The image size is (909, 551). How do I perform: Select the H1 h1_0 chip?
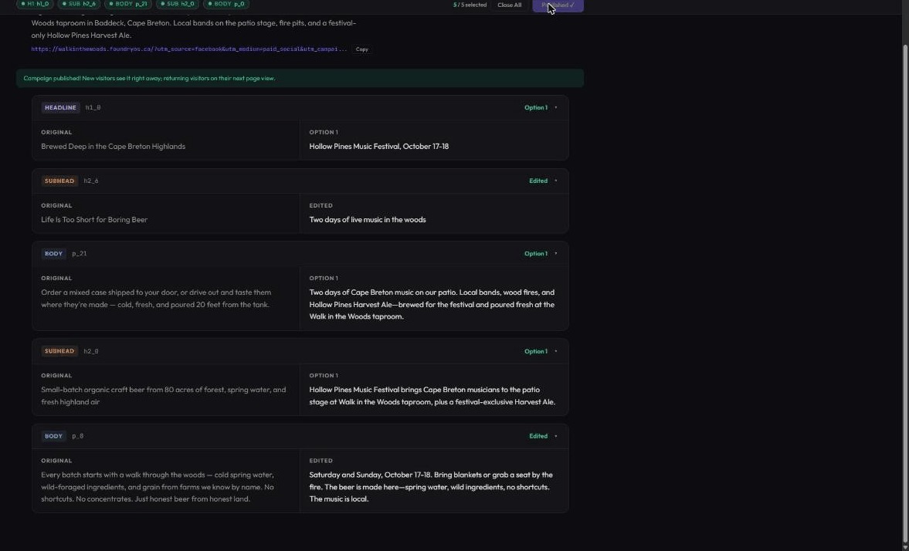pos(35,4)
